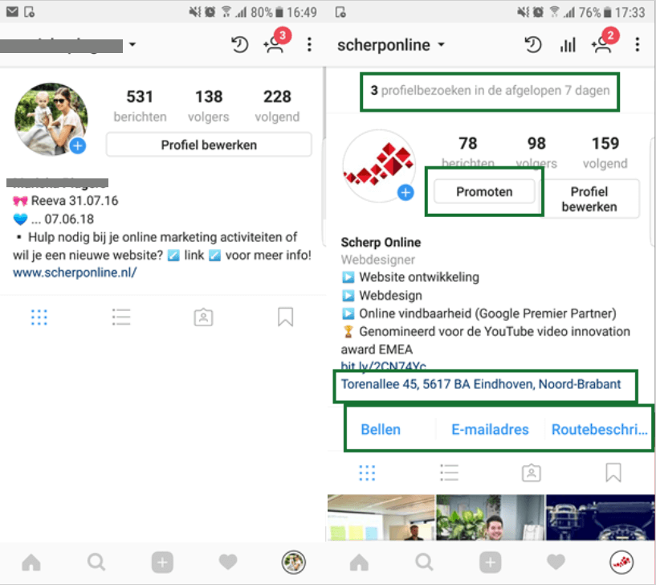Switch to list view on scherponline profile
This screenshot has height=585, width=656.
[450, 473]
